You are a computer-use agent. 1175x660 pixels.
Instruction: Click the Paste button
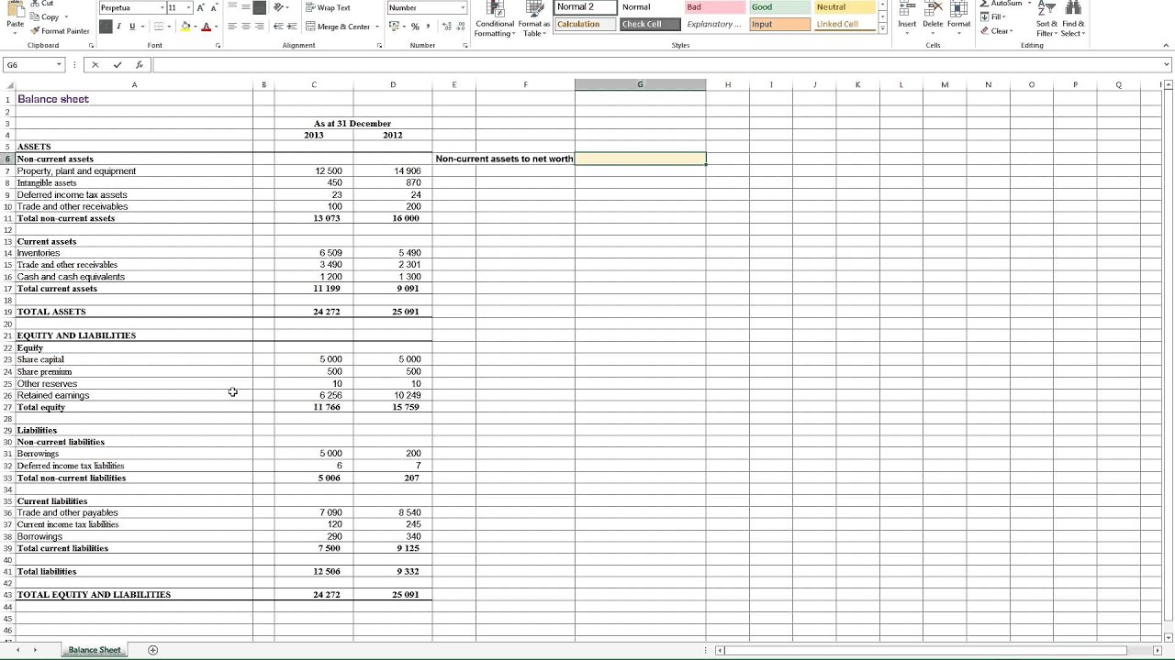(15, 16)
